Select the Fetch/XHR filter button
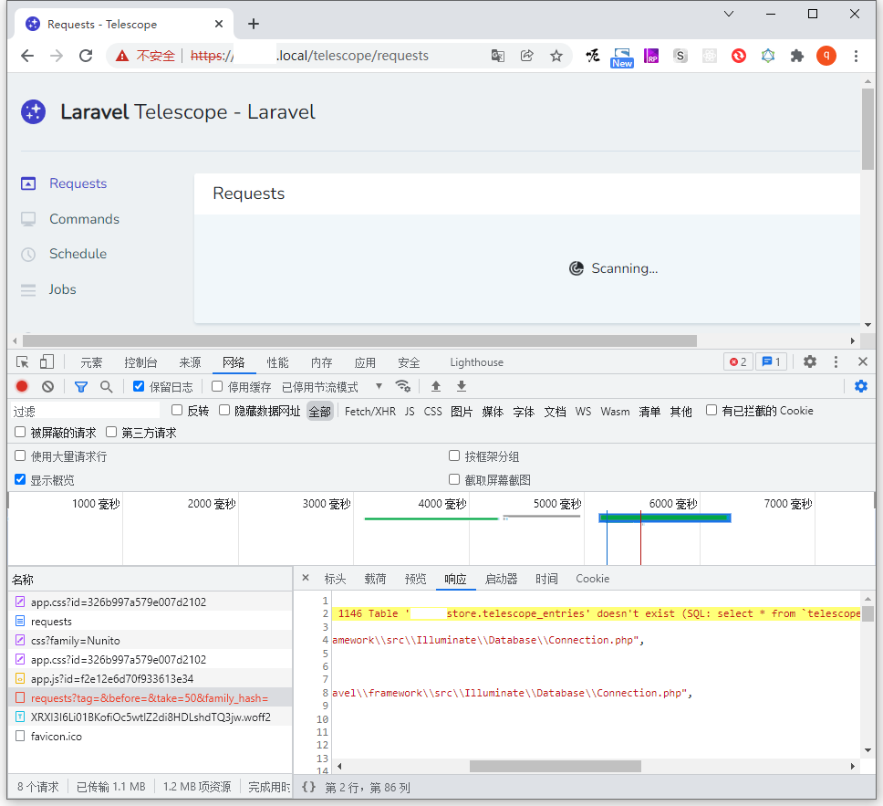 (x=369, y=412)
